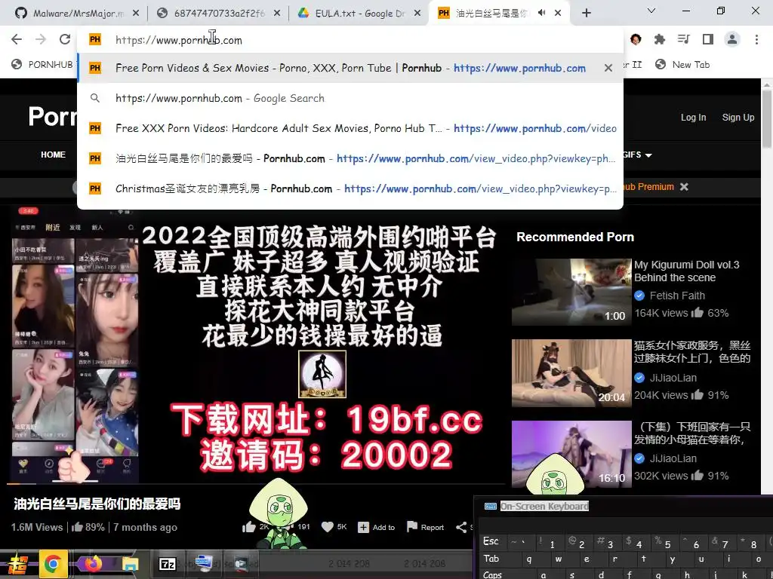Click the browser forward arrow
This screenshot has height=579, width=773.
coord(41,39)
